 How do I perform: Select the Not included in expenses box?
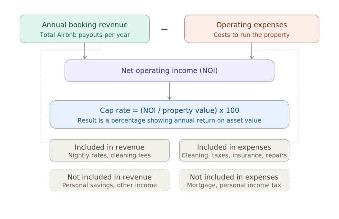234,180
